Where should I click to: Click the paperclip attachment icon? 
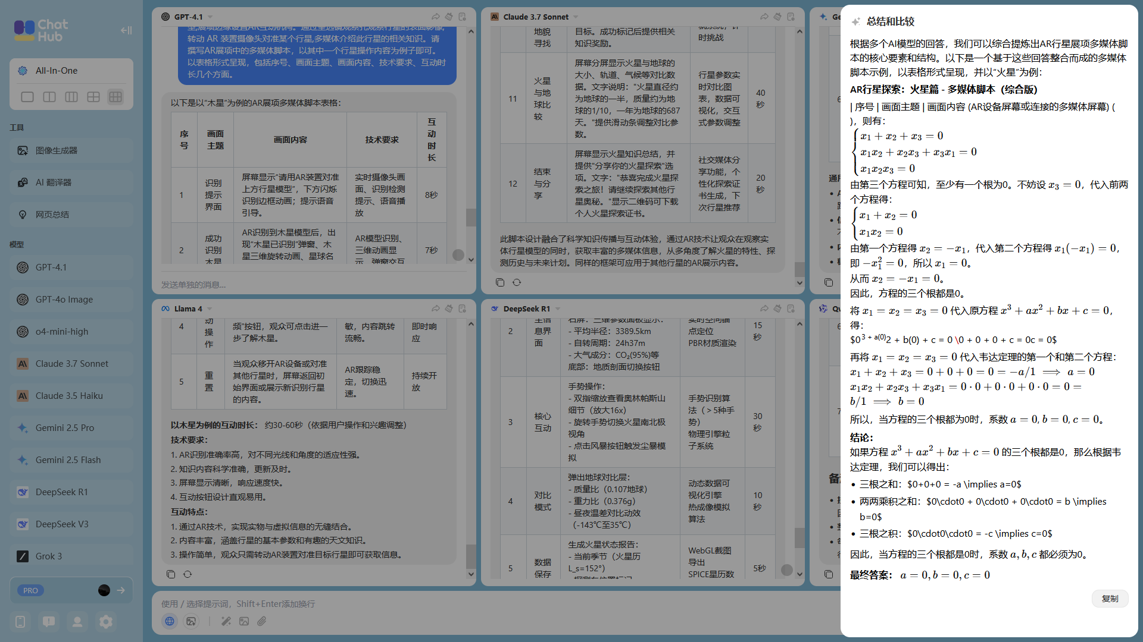262,621
